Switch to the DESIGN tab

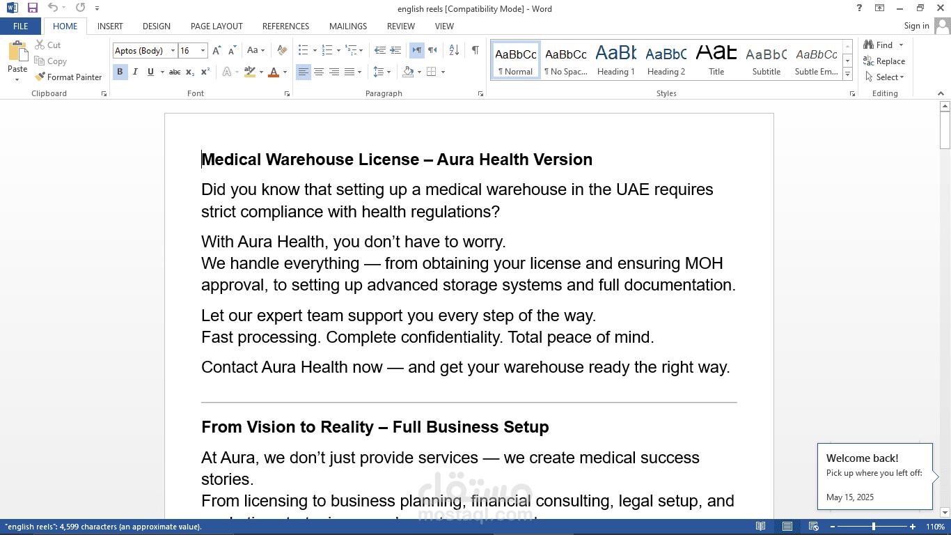(157, 26)
